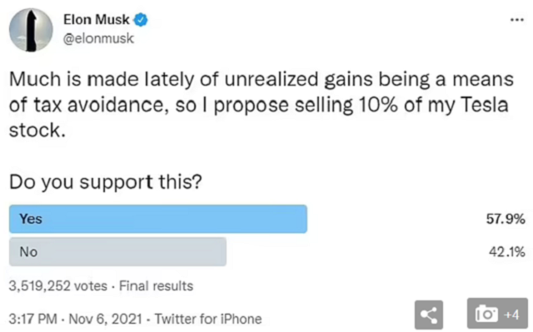This screenshot has height=332, width=533.
Task: Open the three-dot more options menu
Action: (x=517, y=20)
